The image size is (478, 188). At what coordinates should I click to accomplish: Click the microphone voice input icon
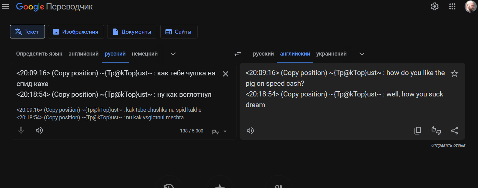(x=21, y=131)
